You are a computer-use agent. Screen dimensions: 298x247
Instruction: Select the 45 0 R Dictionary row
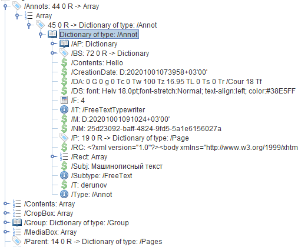click(x=102, y=25)
